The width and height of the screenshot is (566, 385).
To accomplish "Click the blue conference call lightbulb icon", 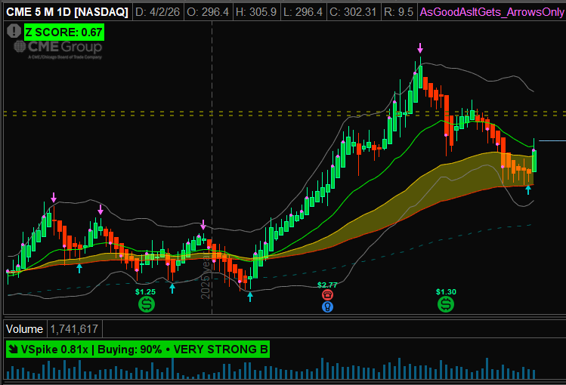I will click(x=327, y=306).
